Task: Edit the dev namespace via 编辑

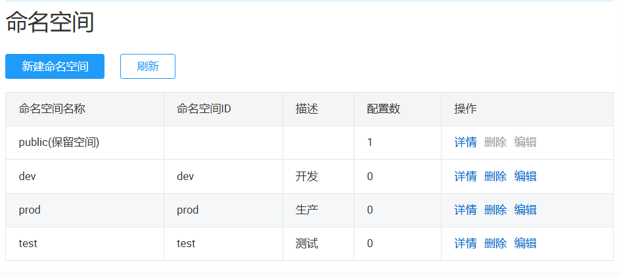Action: [525, 176]
